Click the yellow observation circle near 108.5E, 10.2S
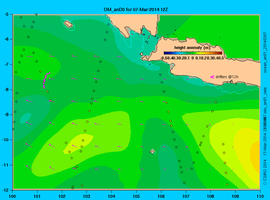This screenshot has width=270, height=200. tap(223, 144)
